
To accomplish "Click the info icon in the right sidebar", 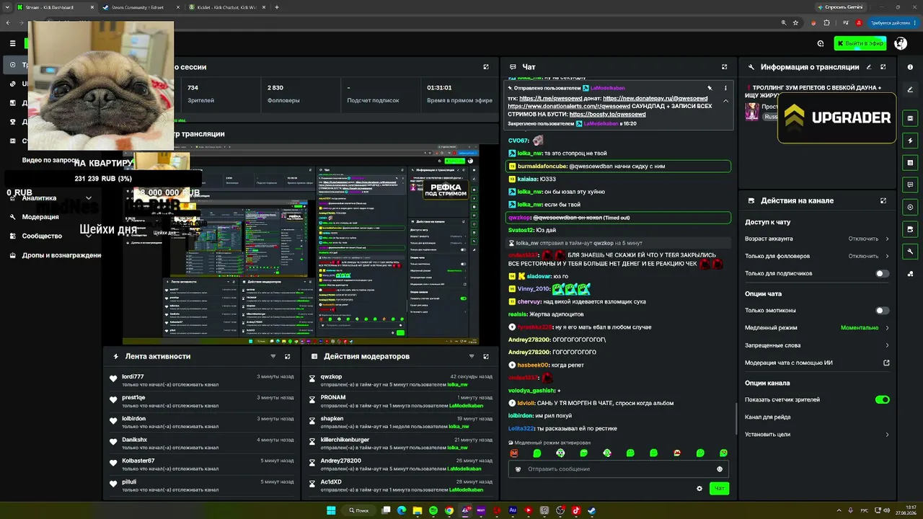I will click(x=910, y=67).
